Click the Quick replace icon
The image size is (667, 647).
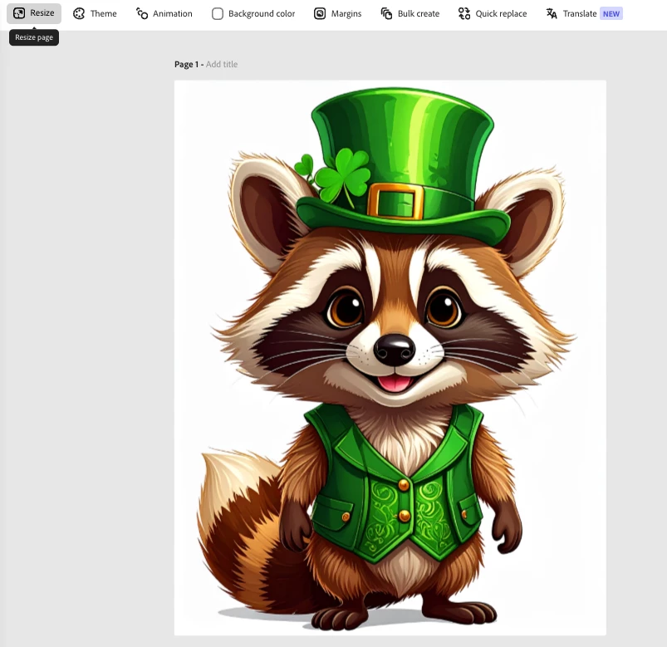point(464,13)
